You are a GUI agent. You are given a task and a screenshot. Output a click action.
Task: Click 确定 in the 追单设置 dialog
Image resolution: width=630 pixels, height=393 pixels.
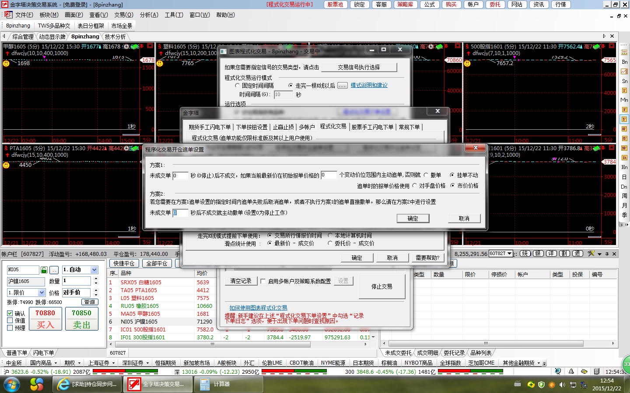pyautogui.click(x=413, y=218)
